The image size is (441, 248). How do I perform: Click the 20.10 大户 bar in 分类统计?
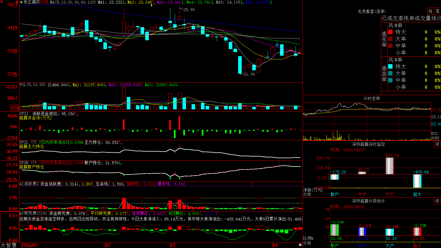[x=390, y=232]
